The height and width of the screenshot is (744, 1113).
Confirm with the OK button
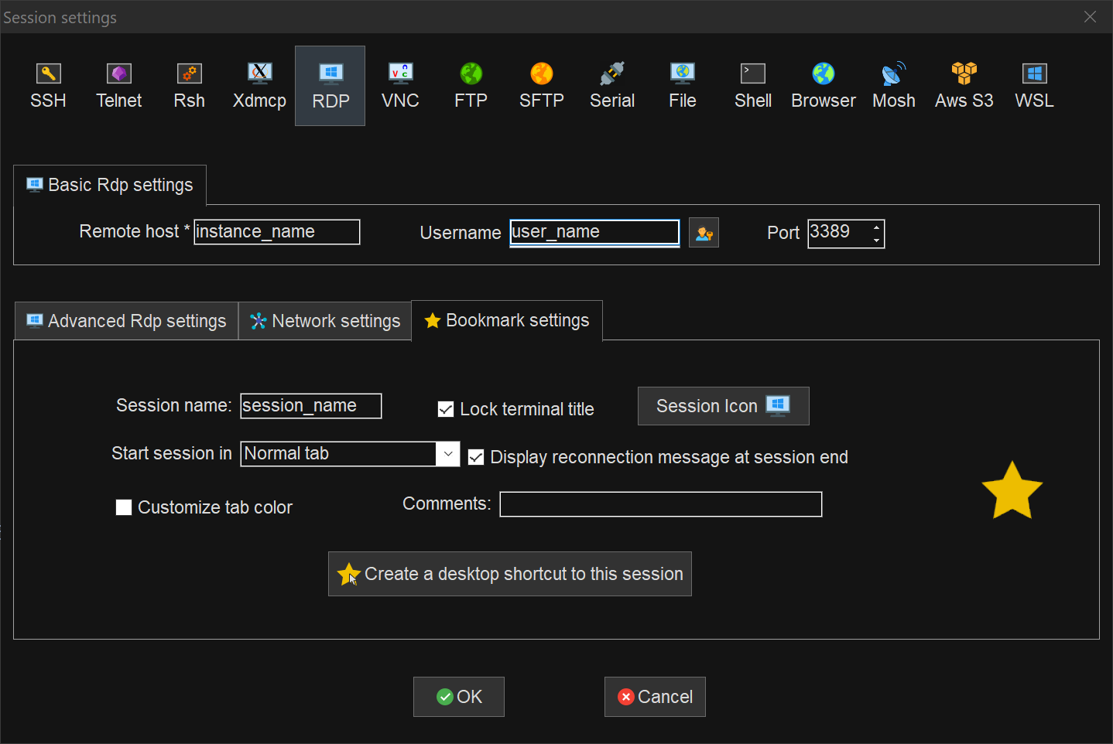[x=458, y=697]
